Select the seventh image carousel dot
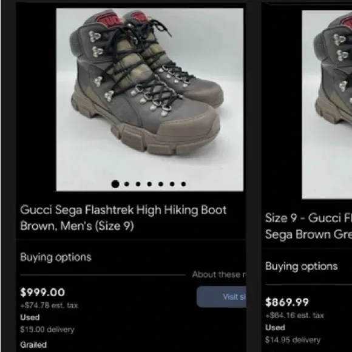 pyautogui.click(x=183, y=184)
